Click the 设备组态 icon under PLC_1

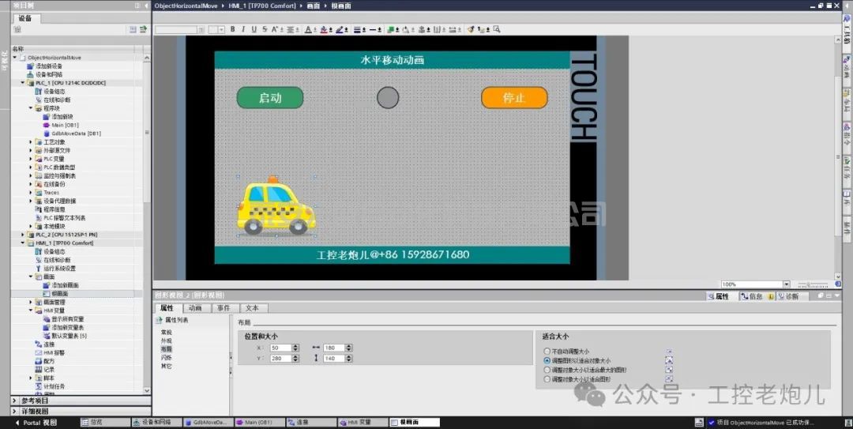[38, 92]
